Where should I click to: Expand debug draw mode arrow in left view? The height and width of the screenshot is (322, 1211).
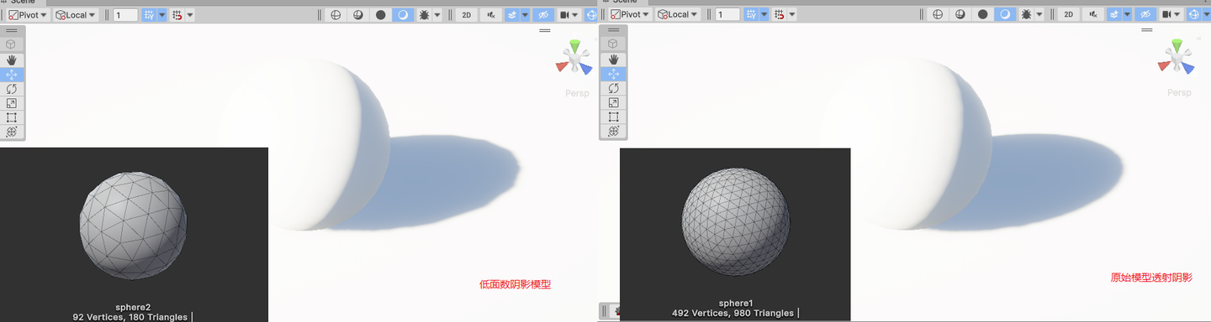pyautogui.click(x=438, y=14)
